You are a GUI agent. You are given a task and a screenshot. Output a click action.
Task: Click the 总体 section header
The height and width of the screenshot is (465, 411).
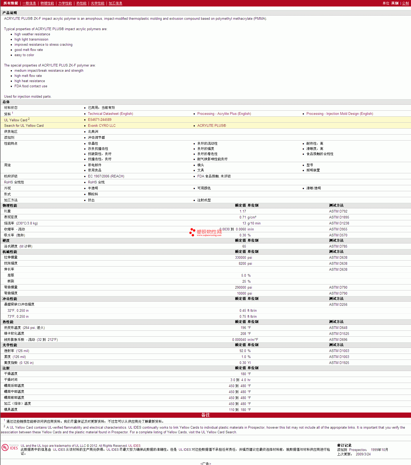pos(6,102)
